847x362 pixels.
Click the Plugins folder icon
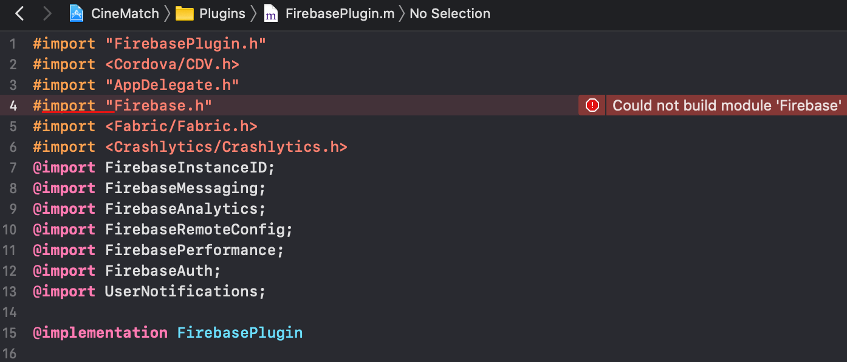point(185,13)
